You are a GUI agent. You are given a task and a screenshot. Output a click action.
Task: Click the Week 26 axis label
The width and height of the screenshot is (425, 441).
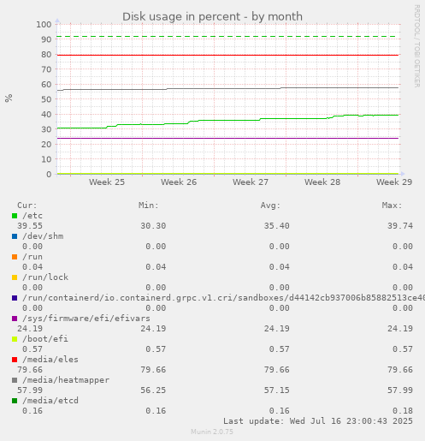pyautogui.click(x=179, y=182)
